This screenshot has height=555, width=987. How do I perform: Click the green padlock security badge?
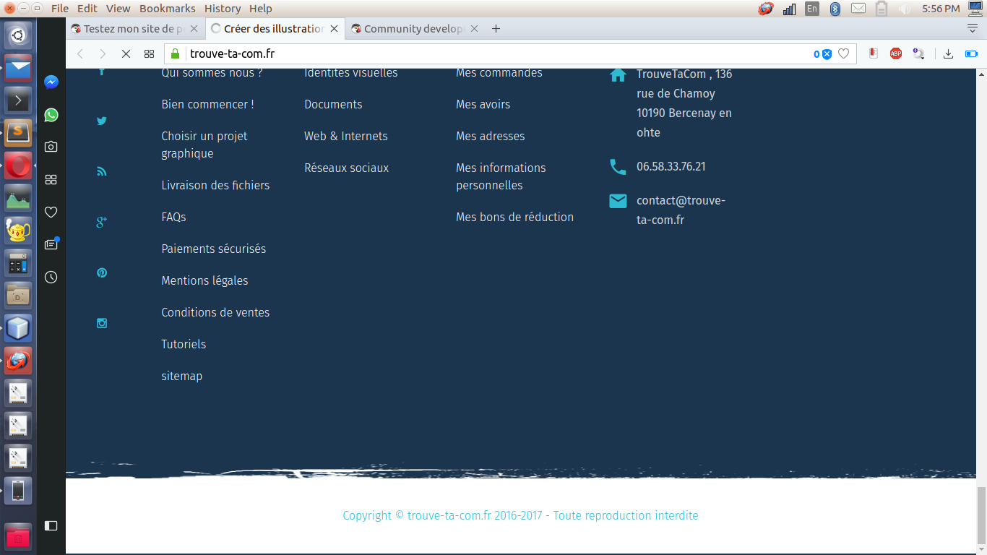coord(173,53)
